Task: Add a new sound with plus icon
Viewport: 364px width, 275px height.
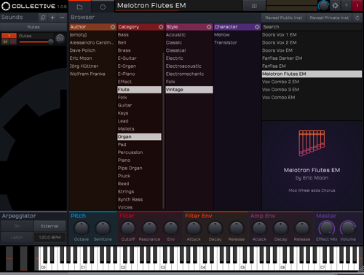Action: pos(52,18)
